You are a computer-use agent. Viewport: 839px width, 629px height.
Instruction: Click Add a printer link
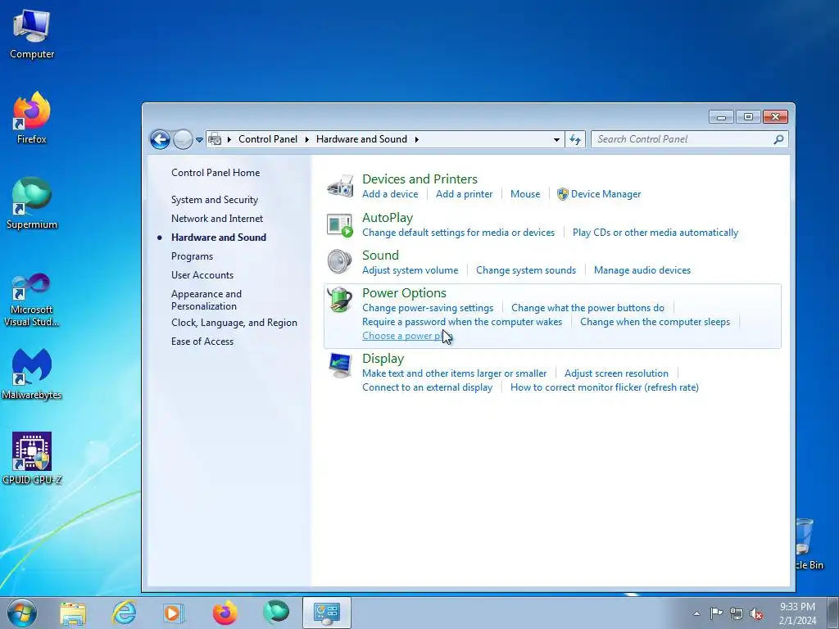click(465, 194)
